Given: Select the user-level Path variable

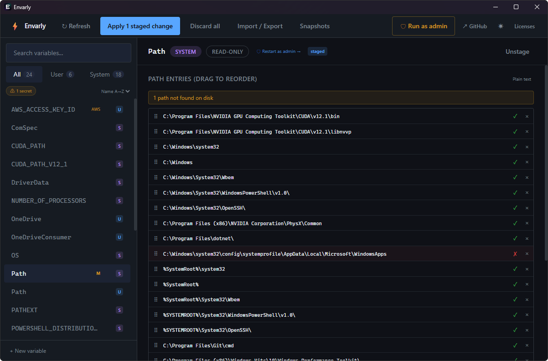Looking at the screenshot, I should point(67,292).
